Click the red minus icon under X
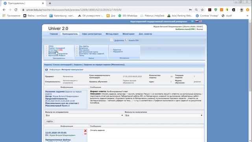Screen dimensions: 252x142 tap(85, 134)
